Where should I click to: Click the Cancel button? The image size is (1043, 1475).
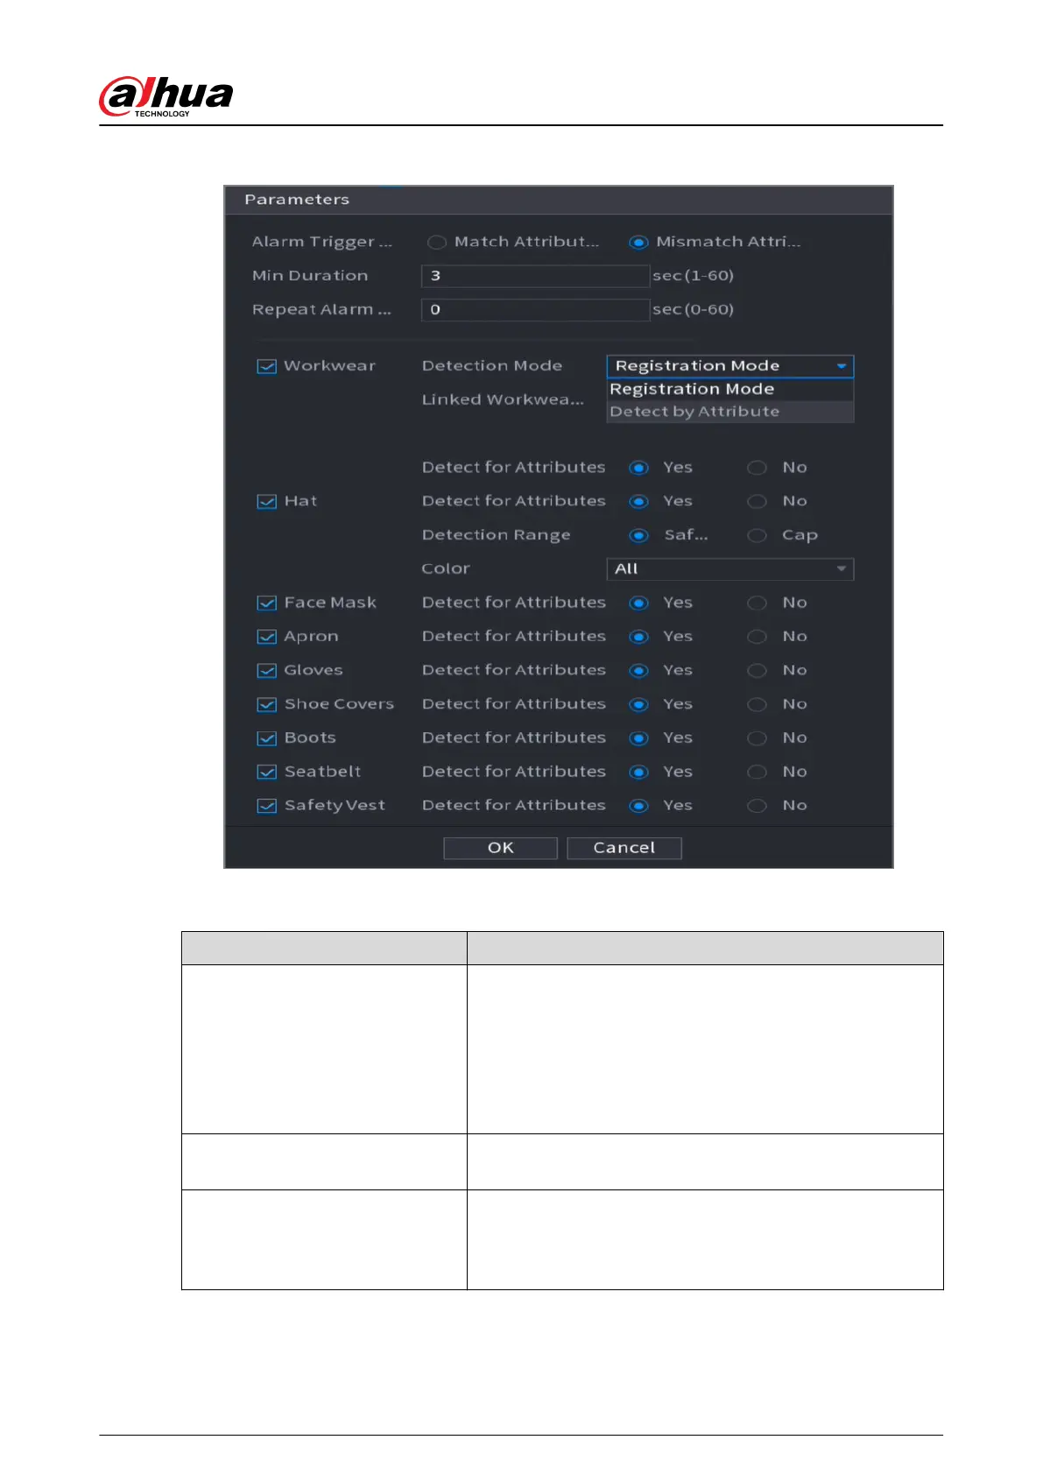pos(624,848)
